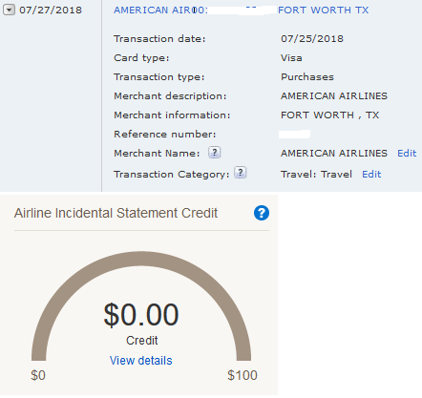The image size is (422, 398).
Task: Click the Visa card type value
Action: 291,58
